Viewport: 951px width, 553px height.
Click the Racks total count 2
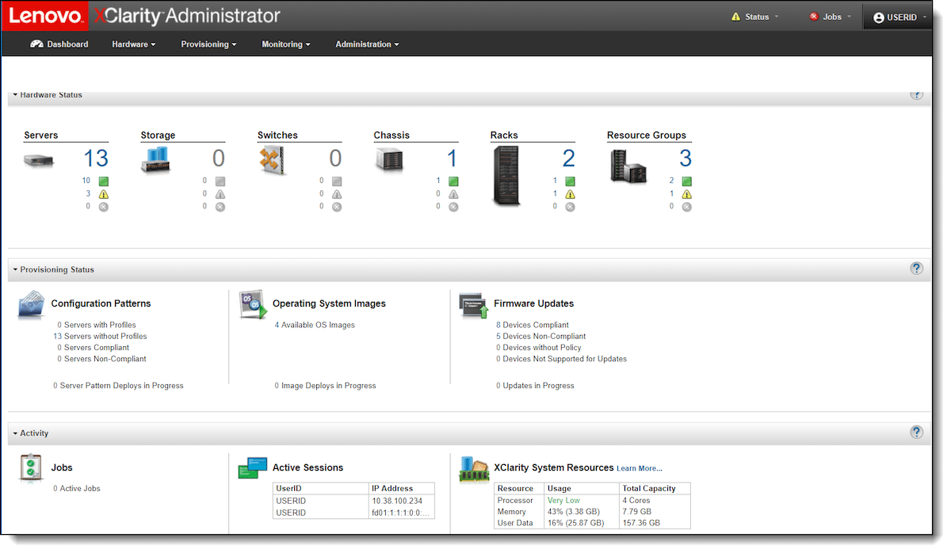[568, 158]
